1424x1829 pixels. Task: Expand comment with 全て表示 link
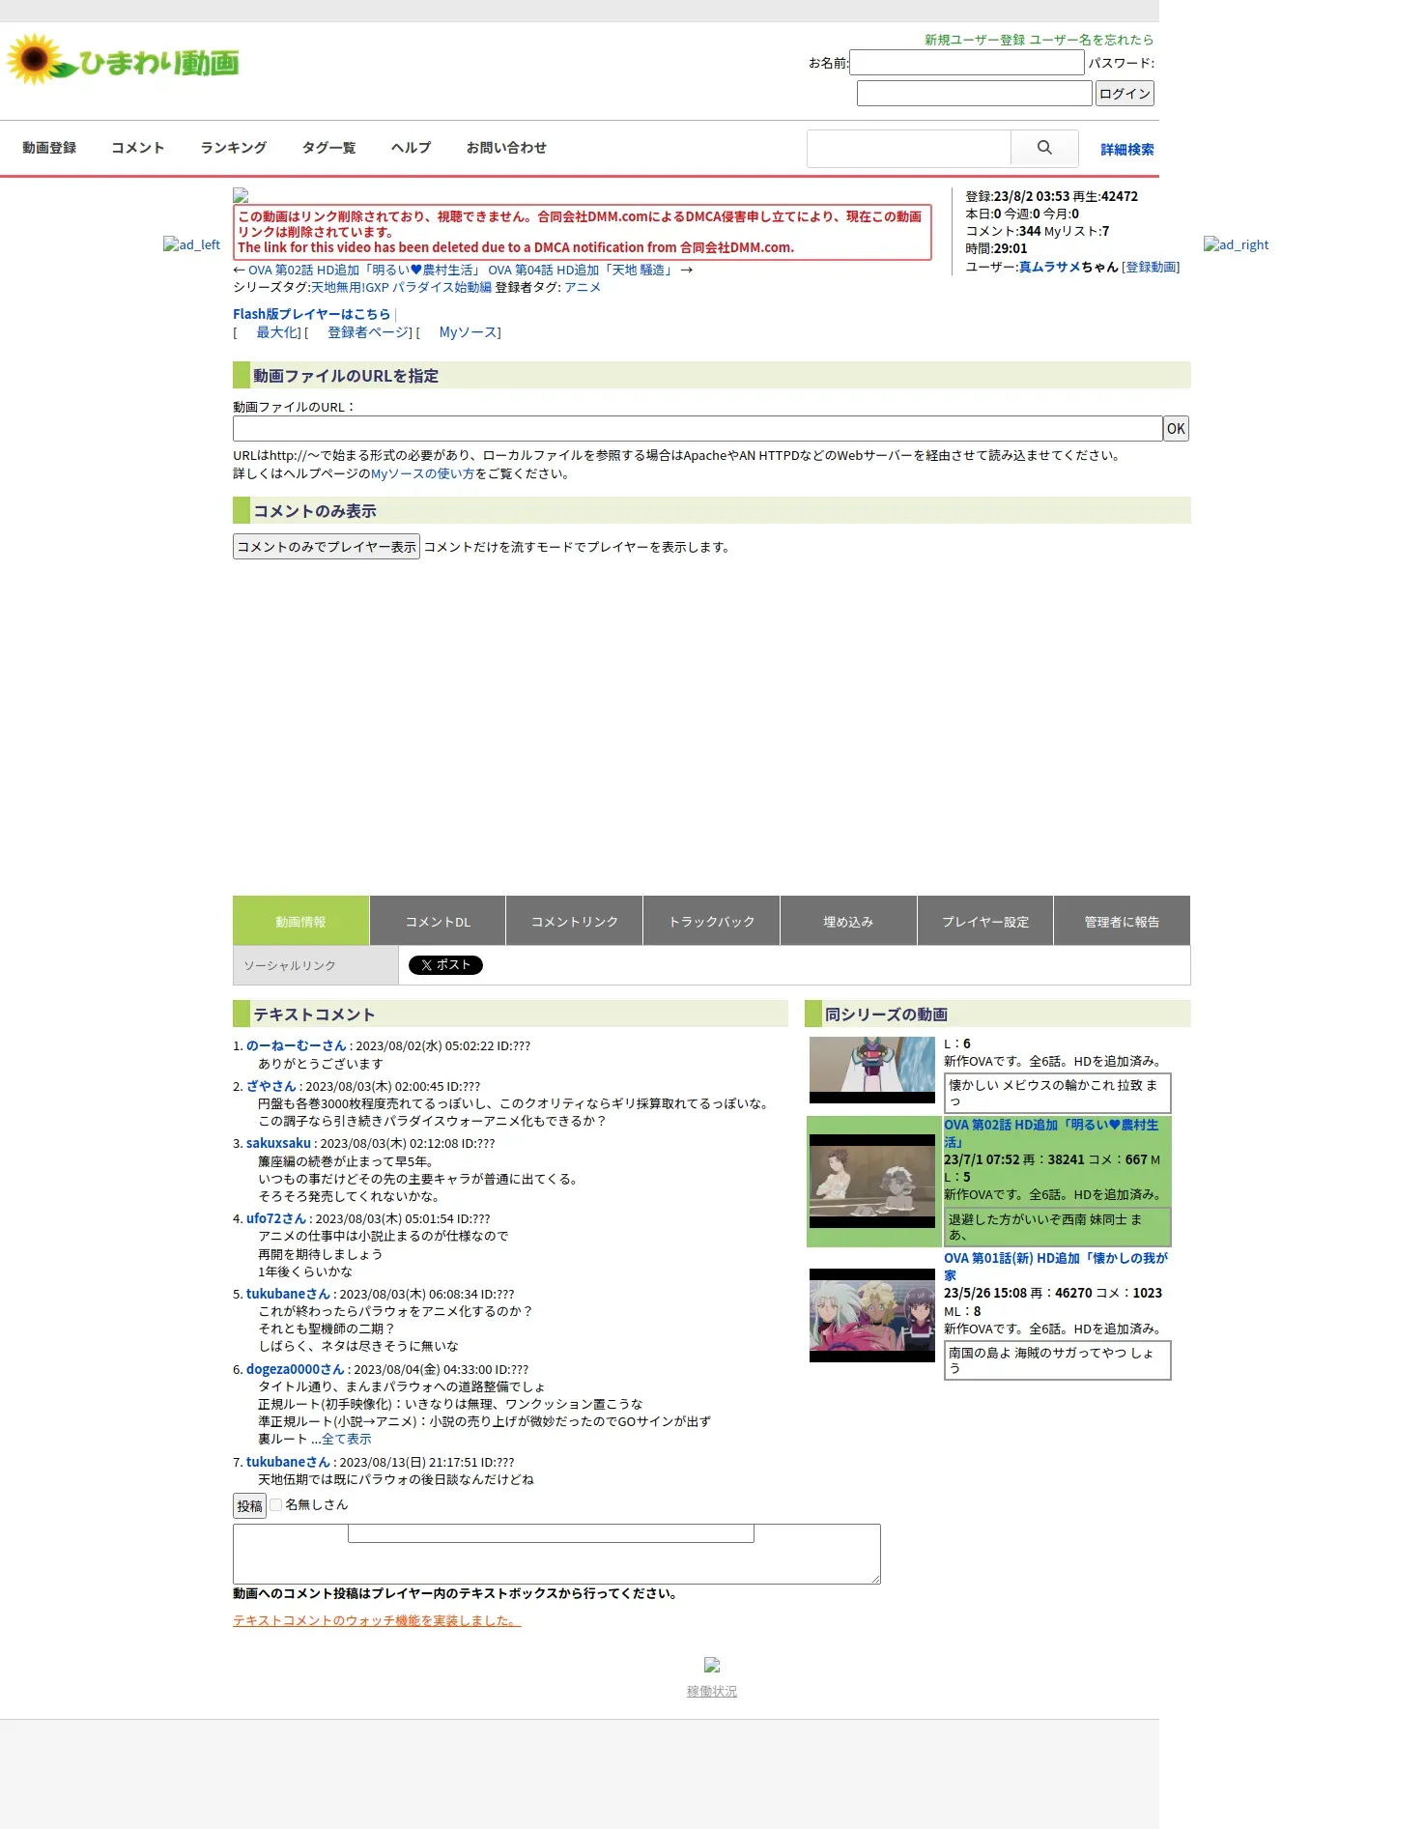pos(346,1439)
